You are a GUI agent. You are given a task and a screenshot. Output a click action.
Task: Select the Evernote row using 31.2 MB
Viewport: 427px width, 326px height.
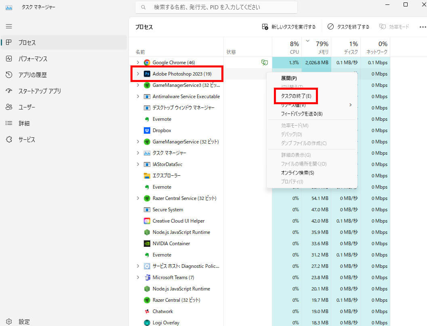coord(260,255)
